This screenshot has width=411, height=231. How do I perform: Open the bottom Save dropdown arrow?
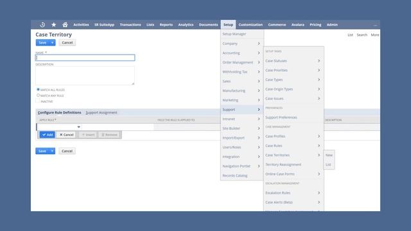click(52, 151)
